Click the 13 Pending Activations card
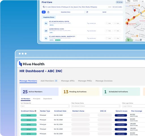This screenshot has height=136, width=145. pyautogui.click(x=80, y=92)
